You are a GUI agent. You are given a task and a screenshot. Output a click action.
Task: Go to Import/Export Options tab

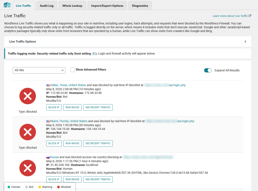click(107, 6)
